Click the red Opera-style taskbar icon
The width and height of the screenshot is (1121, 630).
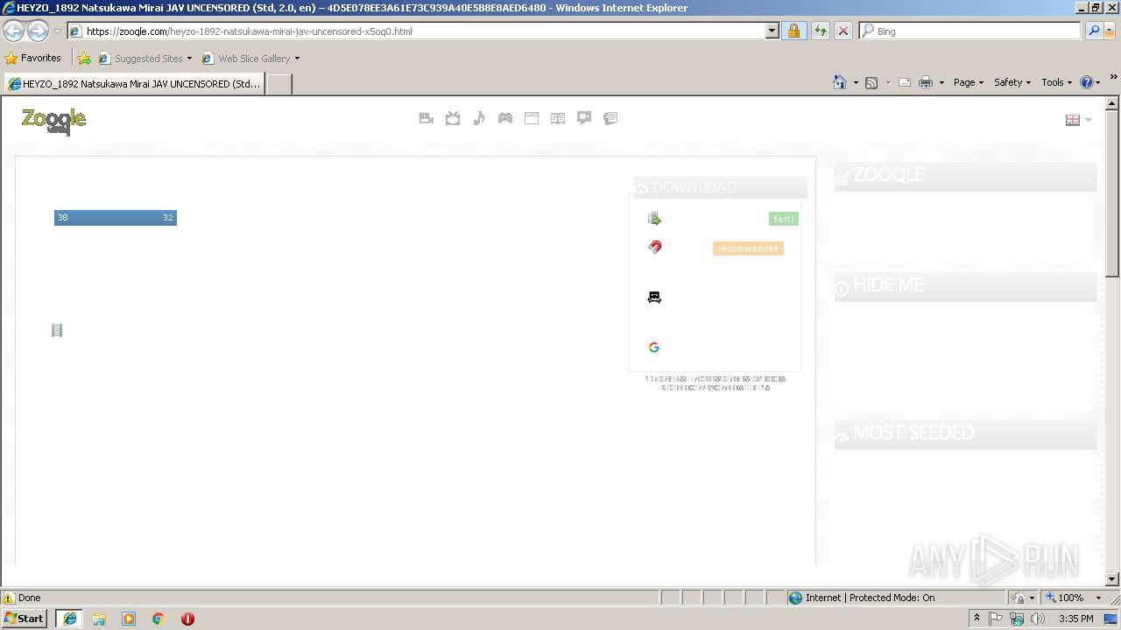pyautogui.click(x=187, y=619)
